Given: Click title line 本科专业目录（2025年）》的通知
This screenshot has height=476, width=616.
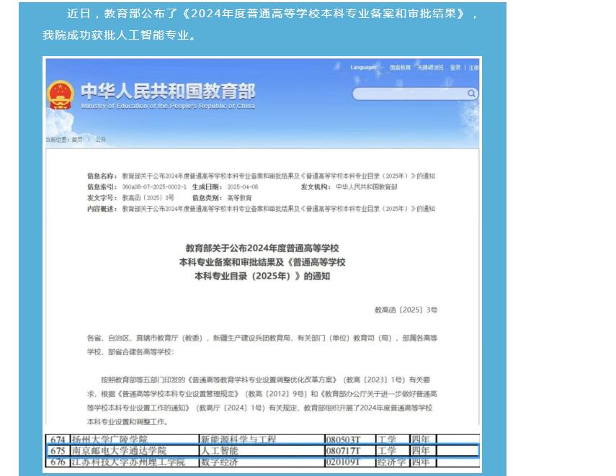Looking at the screenshot, I should click(262, 276).
